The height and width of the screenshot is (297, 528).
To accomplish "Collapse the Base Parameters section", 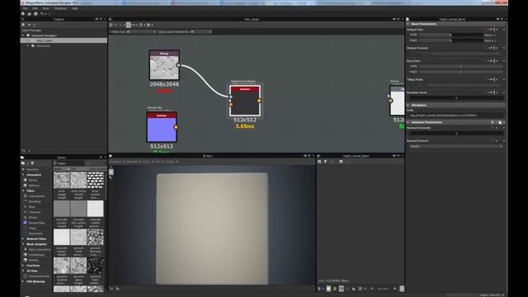I will (408, 24).
